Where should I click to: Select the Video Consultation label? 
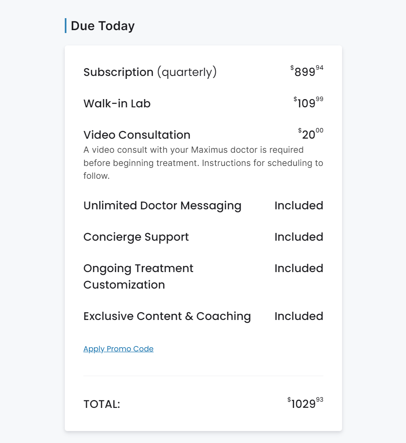(137, 135)
